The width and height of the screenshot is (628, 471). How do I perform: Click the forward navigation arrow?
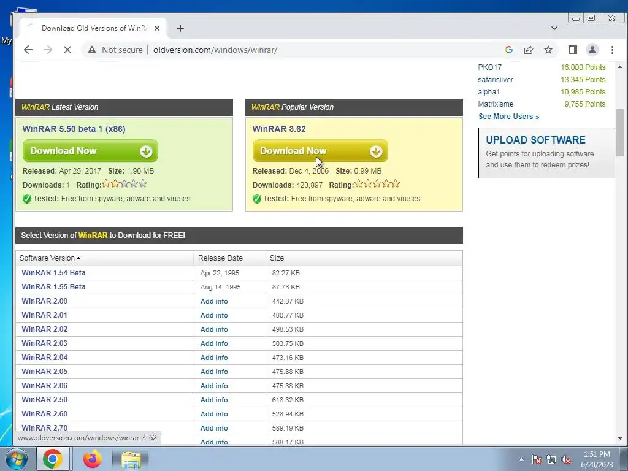pyautogui.click(x=48, y=50)
